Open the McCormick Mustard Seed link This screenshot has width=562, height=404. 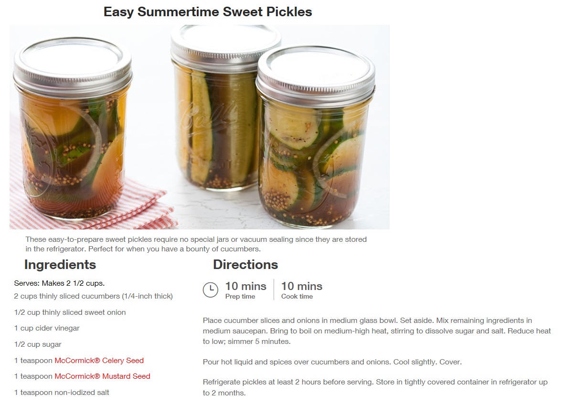(x=102, y=376)
